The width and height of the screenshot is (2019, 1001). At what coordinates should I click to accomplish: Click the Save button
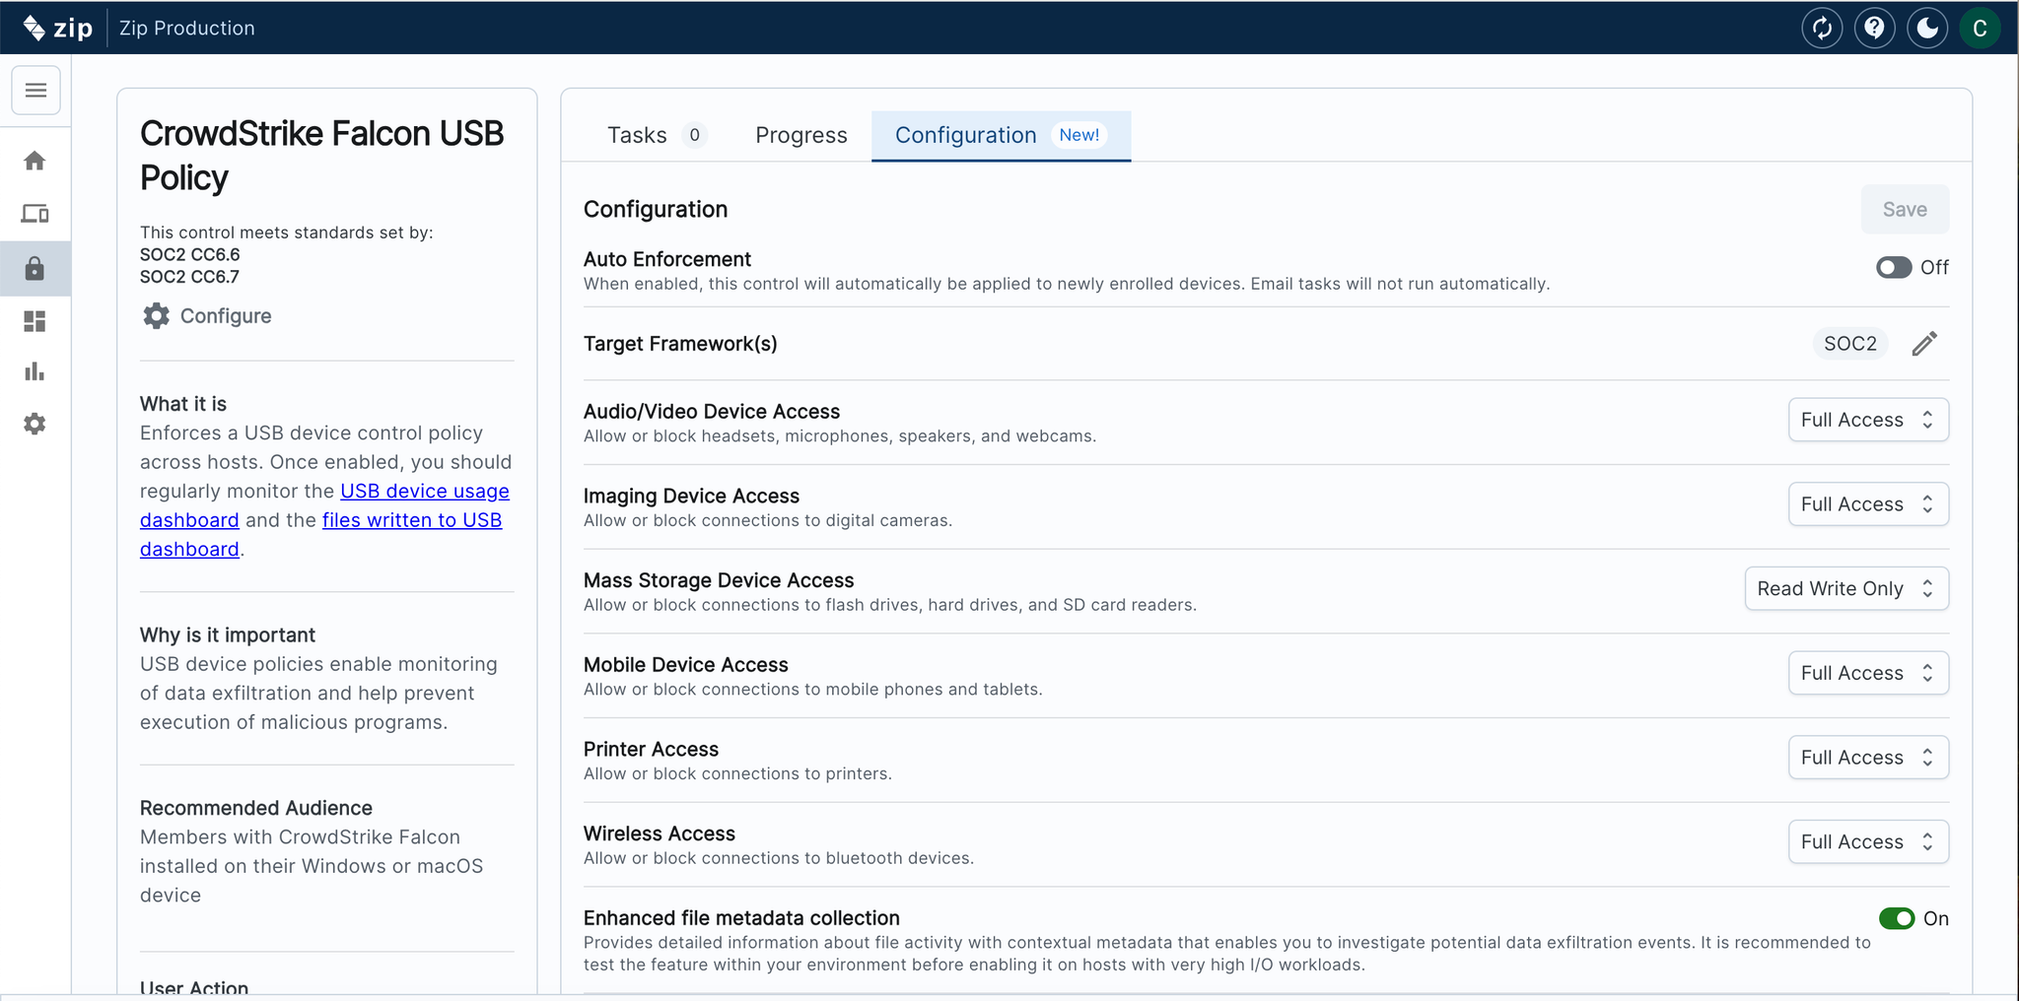pos(1904,209)
